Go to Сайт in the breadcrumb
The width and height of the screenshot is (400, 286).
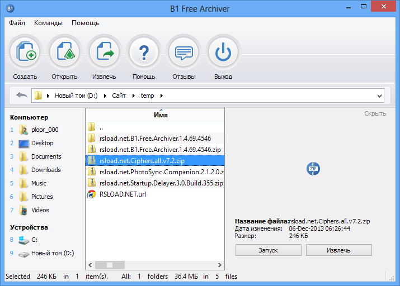coord(119,96)
